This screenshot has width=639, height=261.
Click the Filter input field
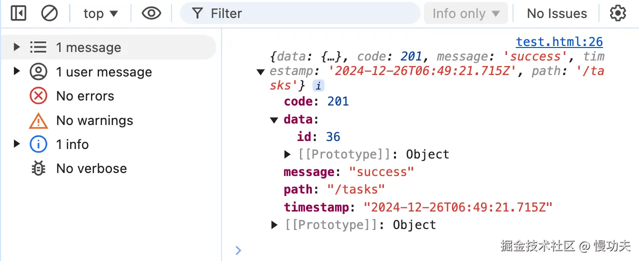click(x=310, y=13)
